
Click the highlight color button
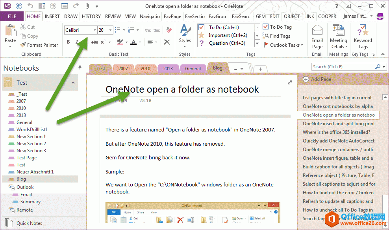pos(120,42)
